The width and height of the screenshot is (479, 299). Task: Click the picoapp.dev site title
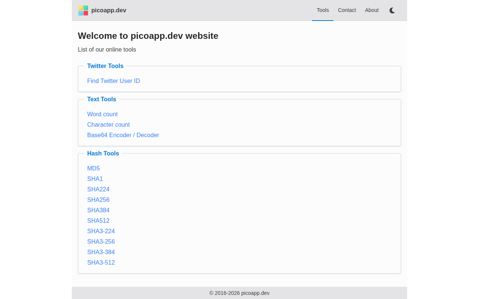coord(109,10)
